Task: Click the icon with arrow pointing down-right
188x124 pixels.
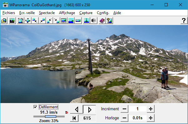Action: click(x=57, y=21)
